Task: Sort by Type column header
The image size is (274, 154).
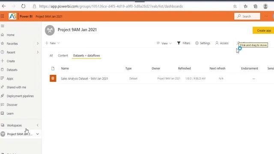Action: pos(128,68)
